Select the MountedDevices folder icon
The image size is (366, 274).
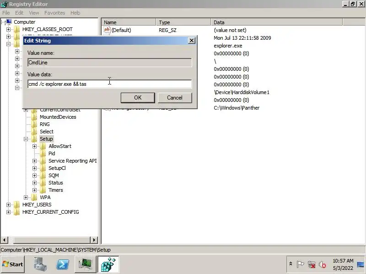tap(34, 117)
